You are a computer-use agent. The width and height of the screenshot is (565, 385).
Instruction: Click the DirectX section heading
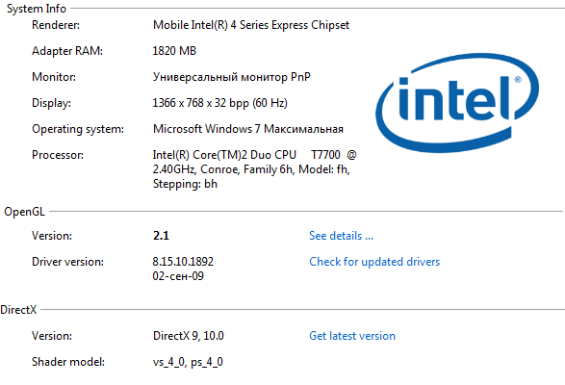pyautogui.click(x=18, y=310)
